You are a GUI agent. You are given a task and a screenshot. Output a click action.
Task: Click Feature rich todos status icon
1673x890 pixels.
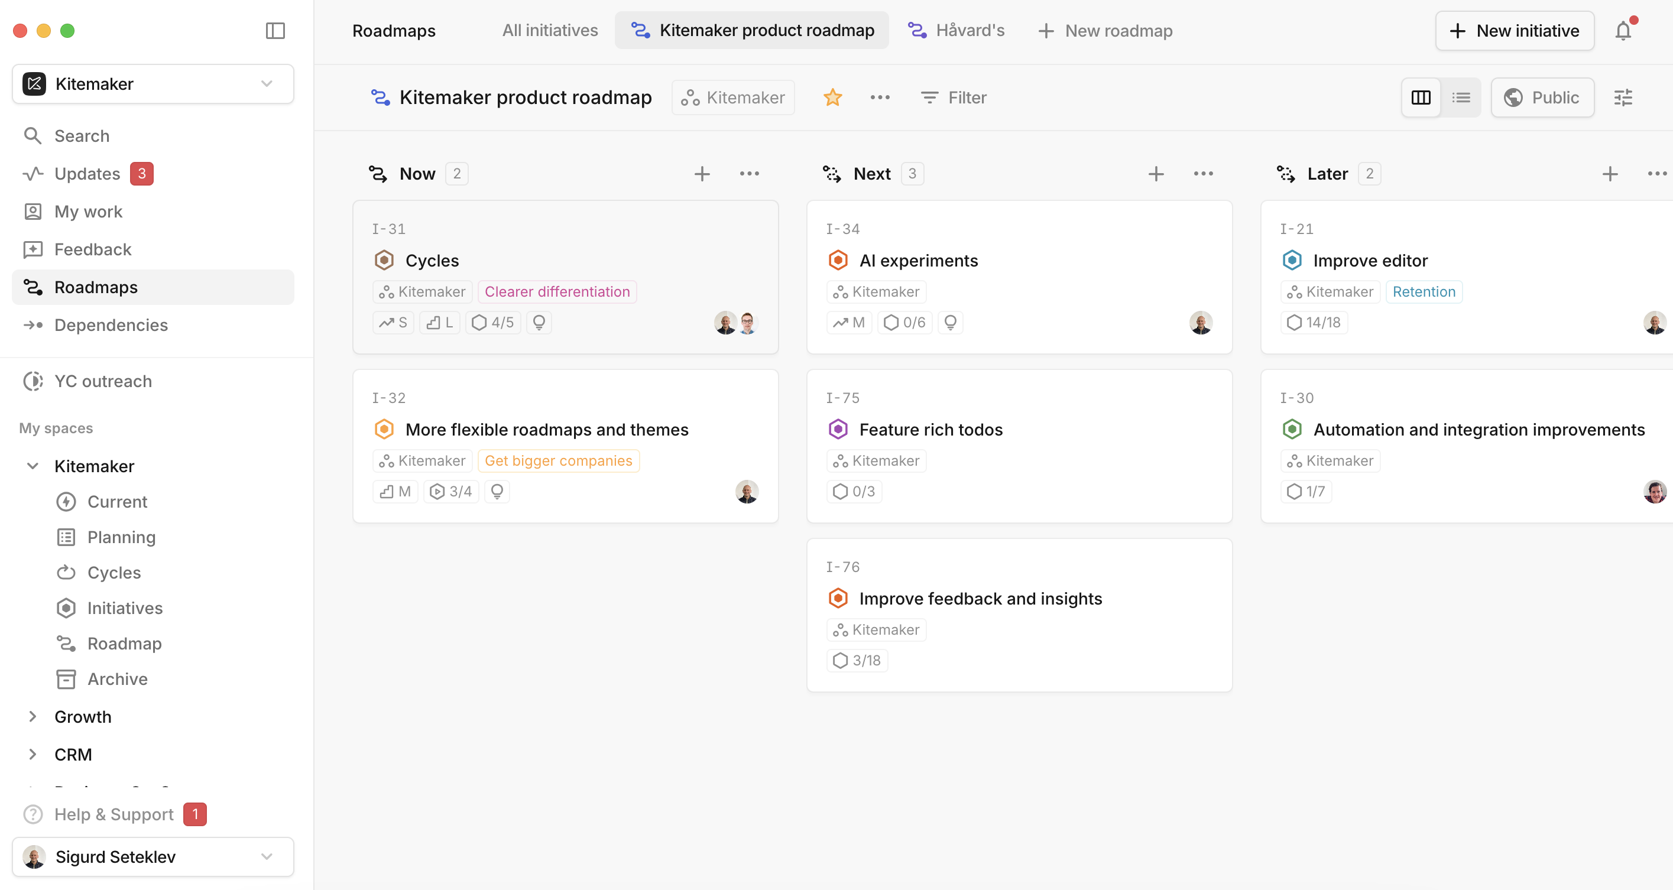click(x=838, y=429)
